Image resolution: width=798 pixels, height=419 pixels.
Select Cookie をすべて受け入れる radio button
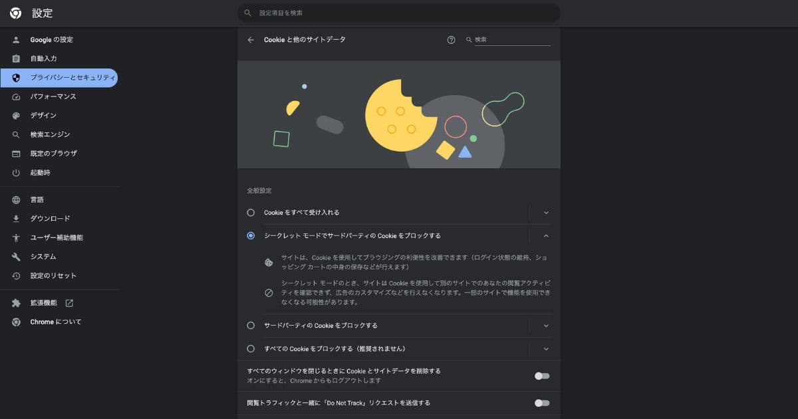point(251,213)
